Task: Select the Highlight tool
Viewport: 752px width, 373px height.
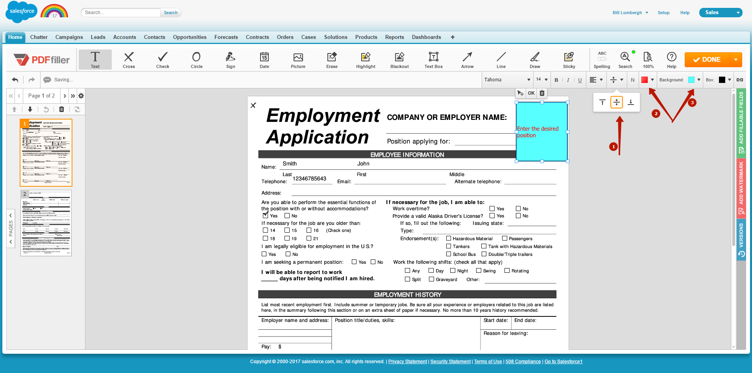Action: point(366,60)
